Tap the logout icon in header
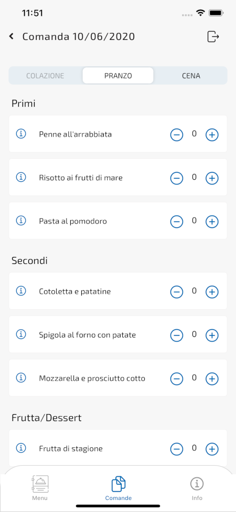 213,36
